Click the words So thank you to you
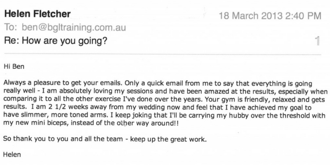Screen dimensions: 330x165 [36, 139]
